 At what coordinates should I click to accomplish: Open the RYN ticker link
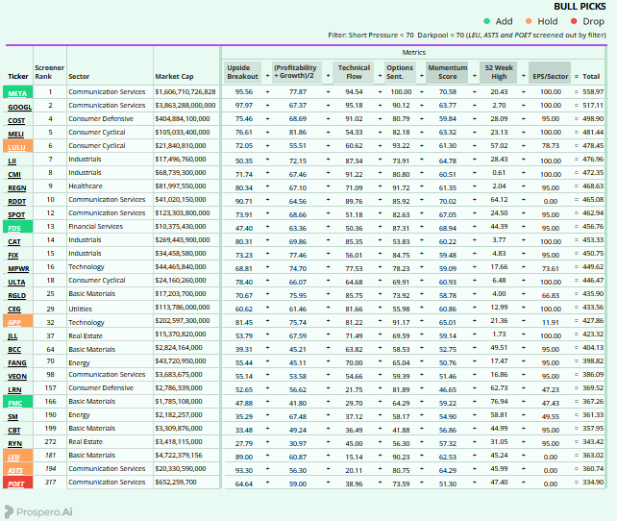15,443
